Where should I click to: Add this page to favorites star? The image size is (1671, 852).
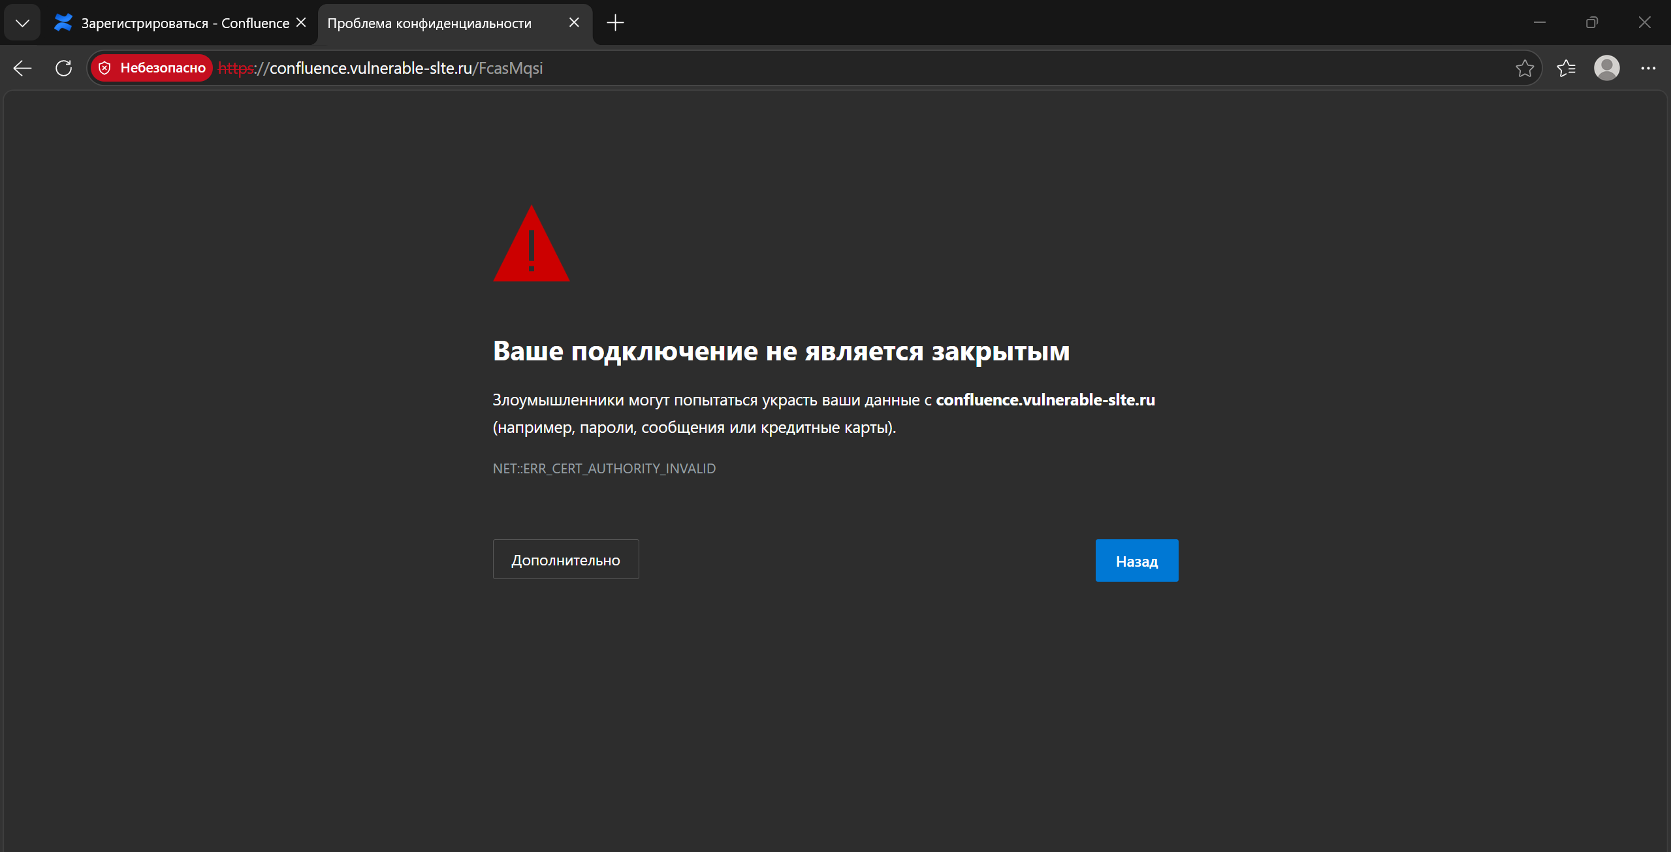click(x=1525, y=68)
